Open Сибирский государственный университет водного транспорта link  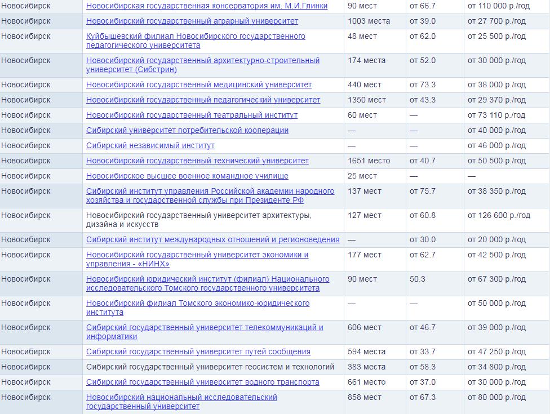[x=203, y=382]
